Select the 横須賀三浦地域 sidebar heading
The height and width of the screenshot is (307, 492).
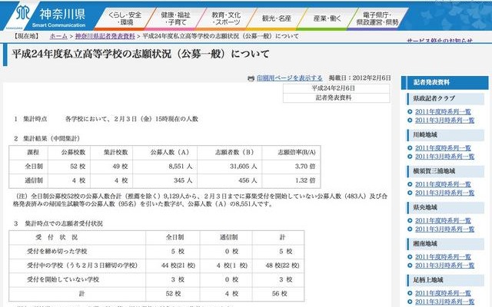[445, 171]
